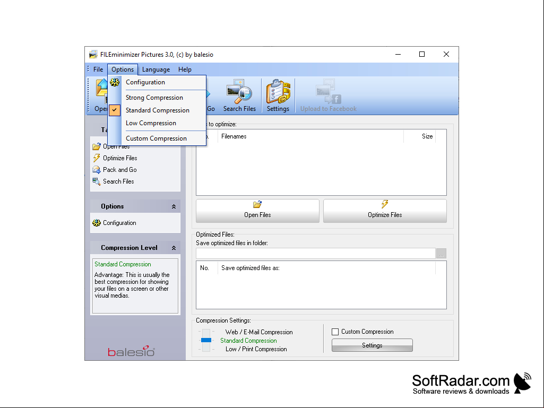Click the lightning icon next to Optimize Files sidebar
Screen dimensions: 544x408
(x=97, y=158)
